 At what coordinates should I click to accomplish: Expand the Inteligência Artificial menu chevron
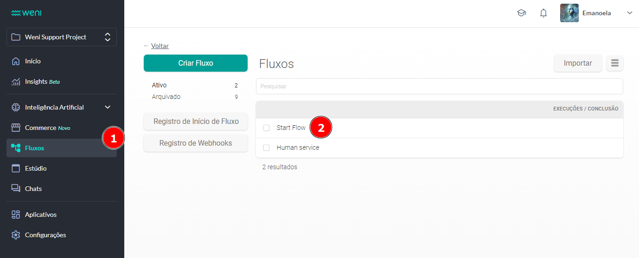(108, 107)
